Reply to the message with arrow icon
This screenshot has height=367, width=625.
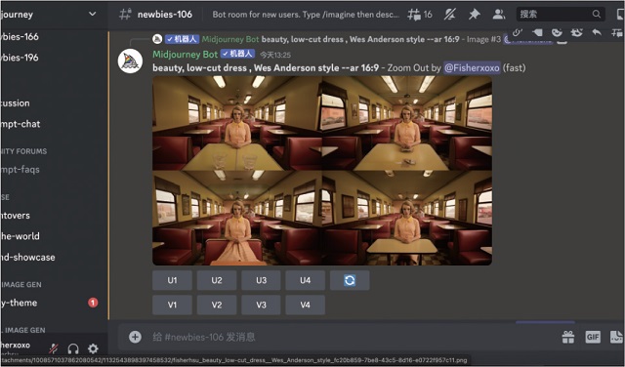(597, 32)
